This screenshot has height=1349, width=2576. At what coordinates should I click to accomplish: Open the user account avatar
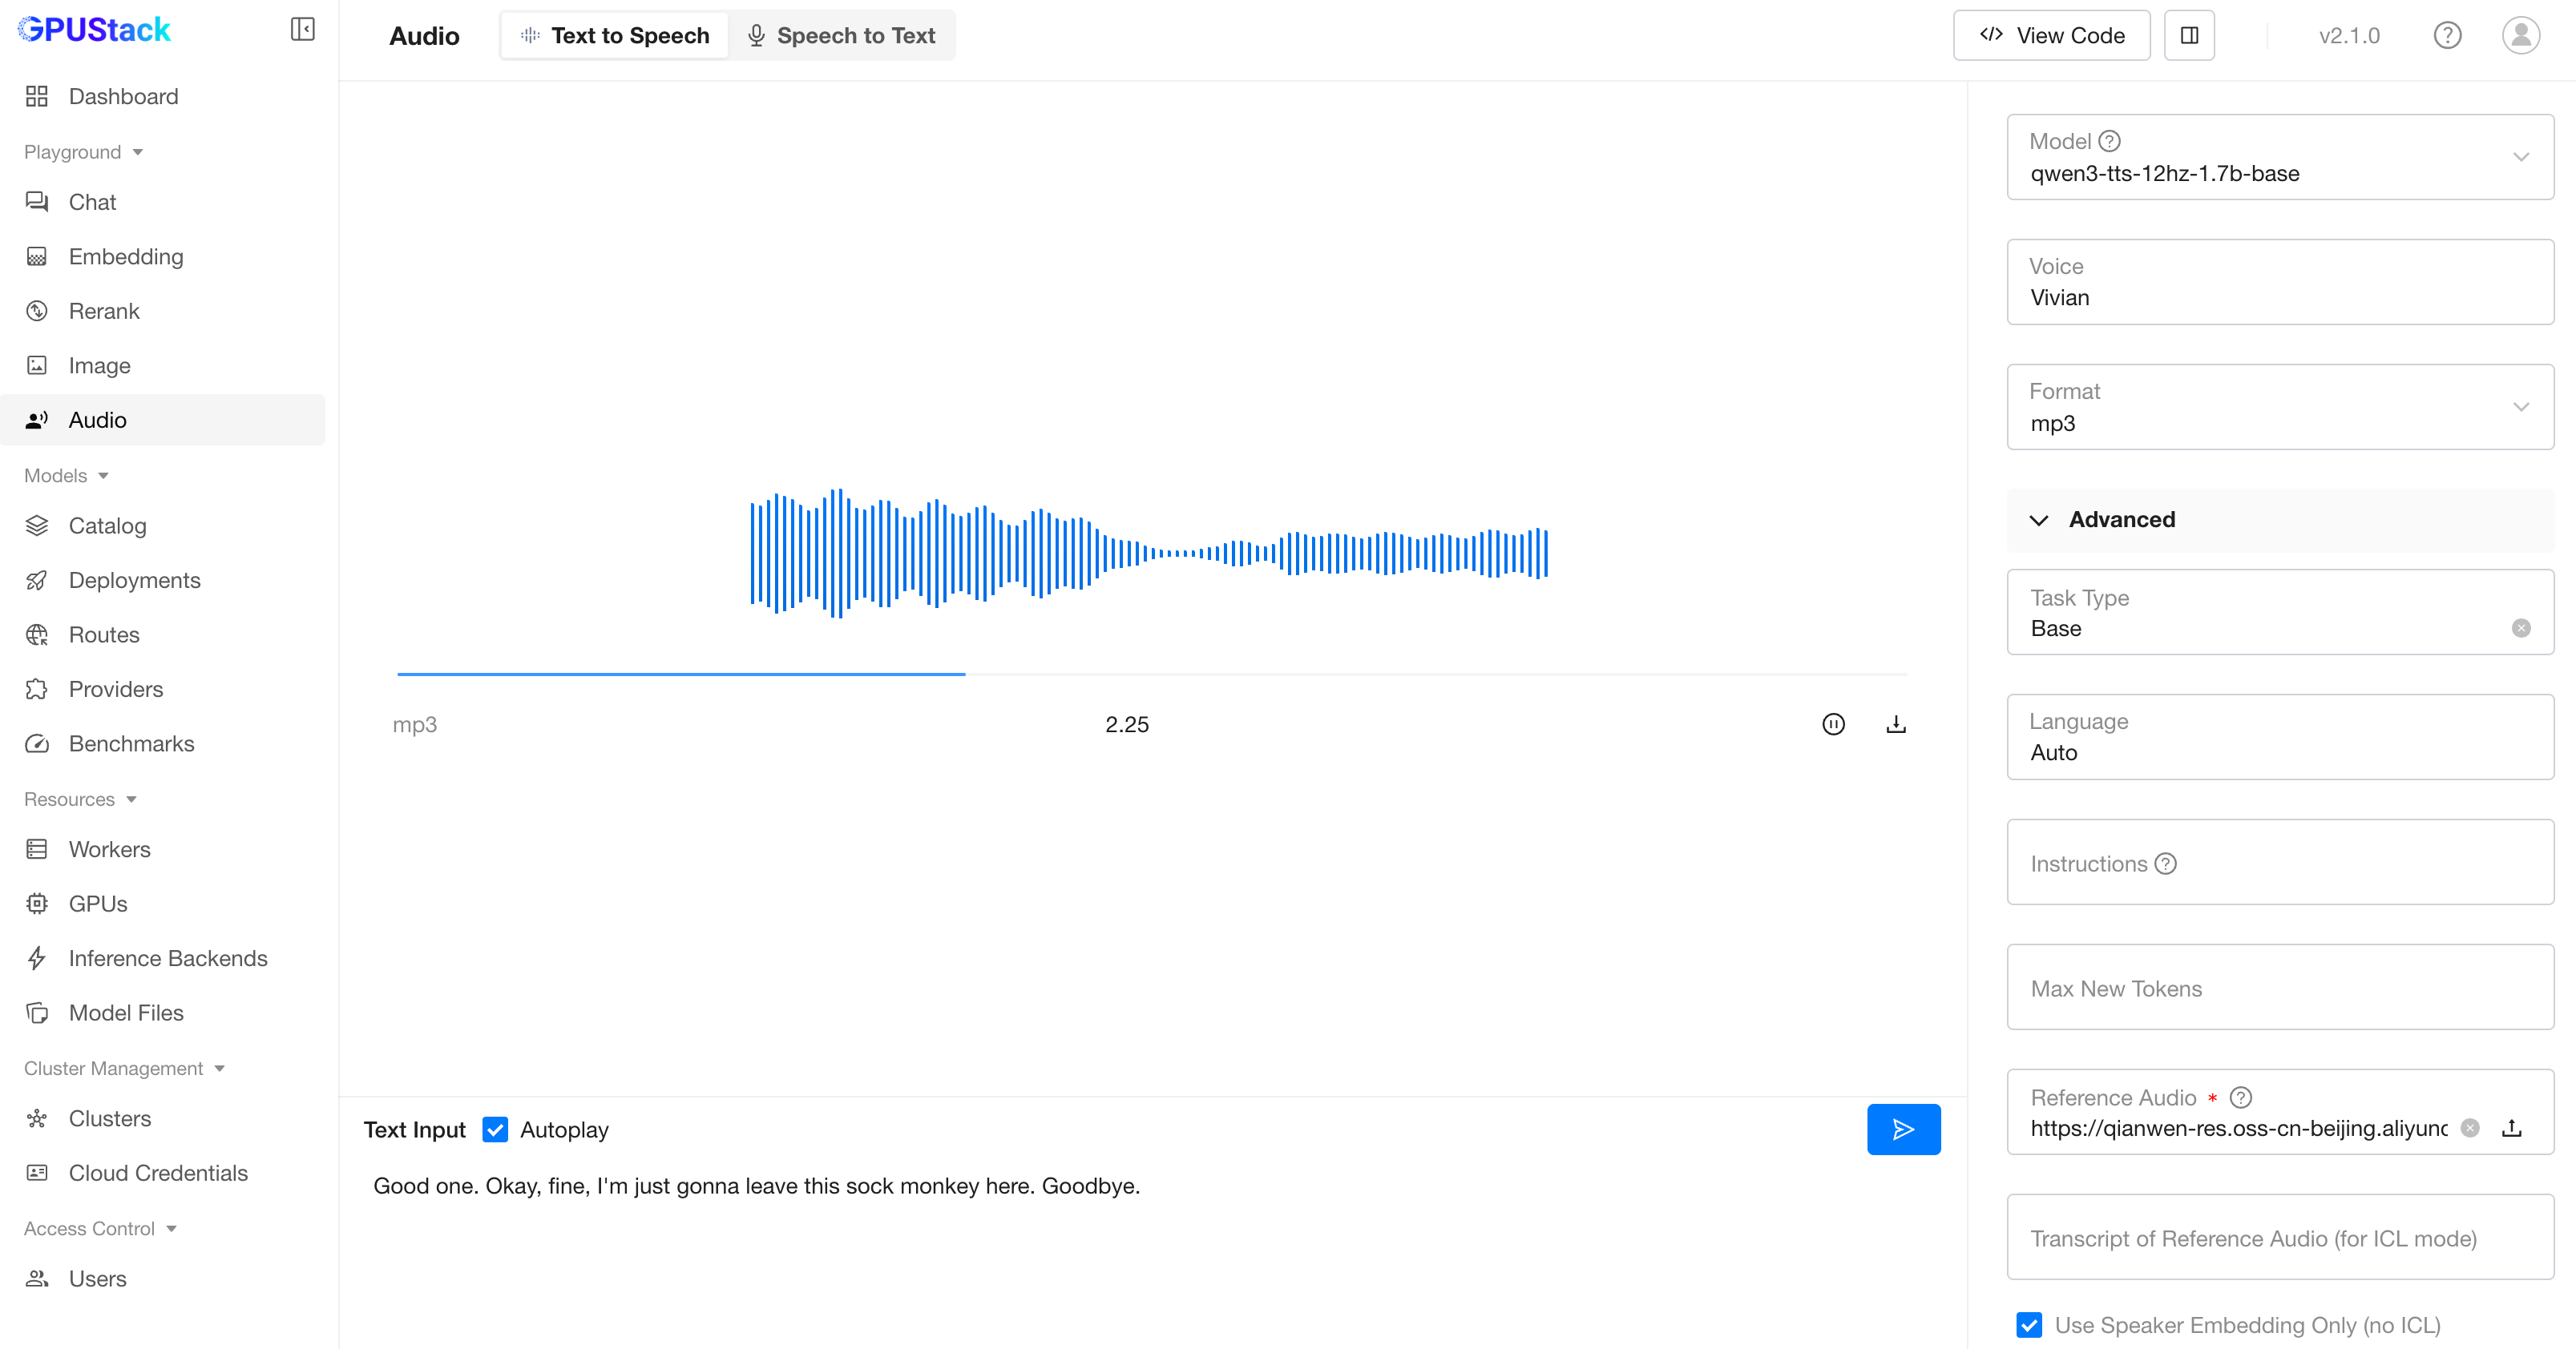tap(2521, 36)
